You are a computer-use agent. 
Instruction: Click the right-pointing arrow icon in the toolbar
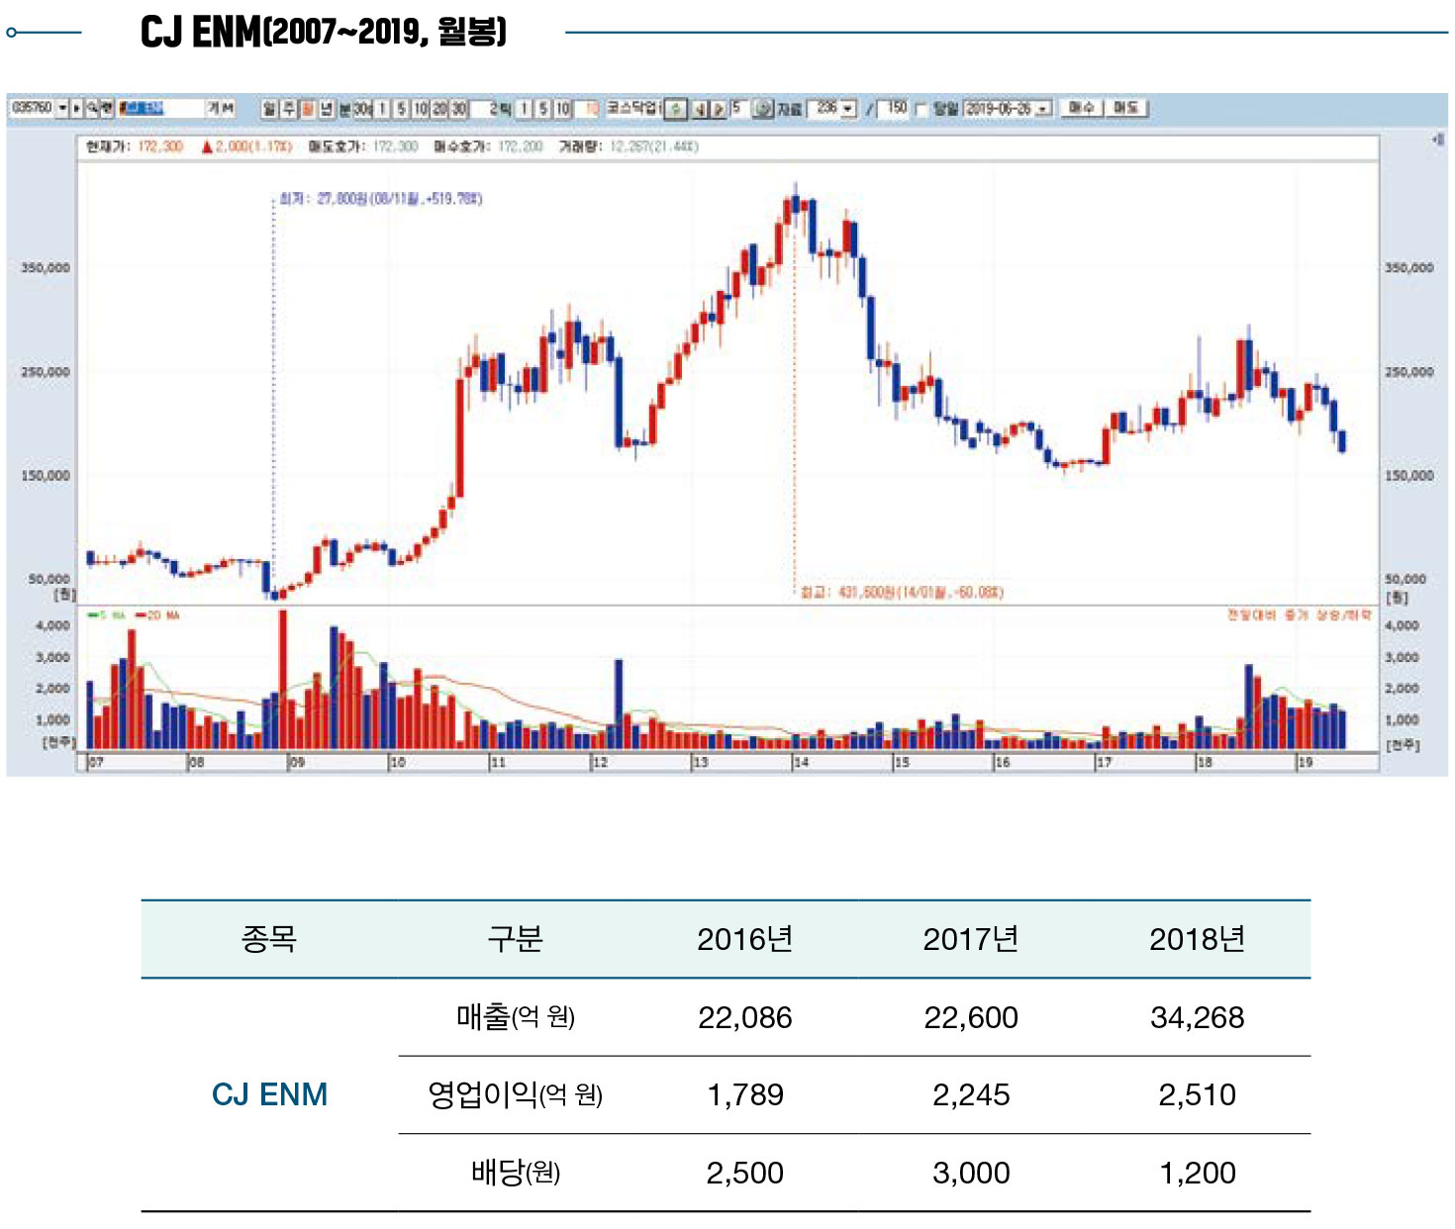[x=719, y=109]
